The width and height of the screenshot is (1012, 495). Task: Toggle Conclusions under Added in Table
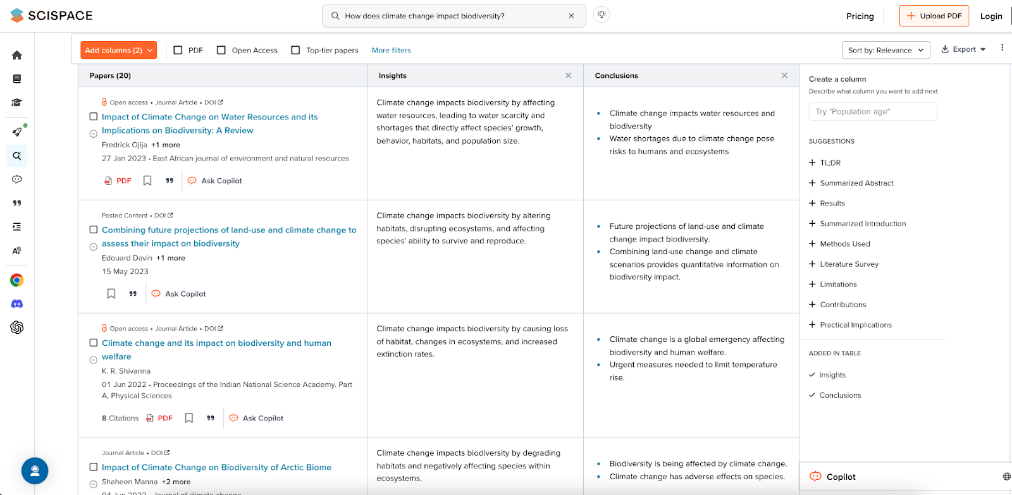[835, 395]
